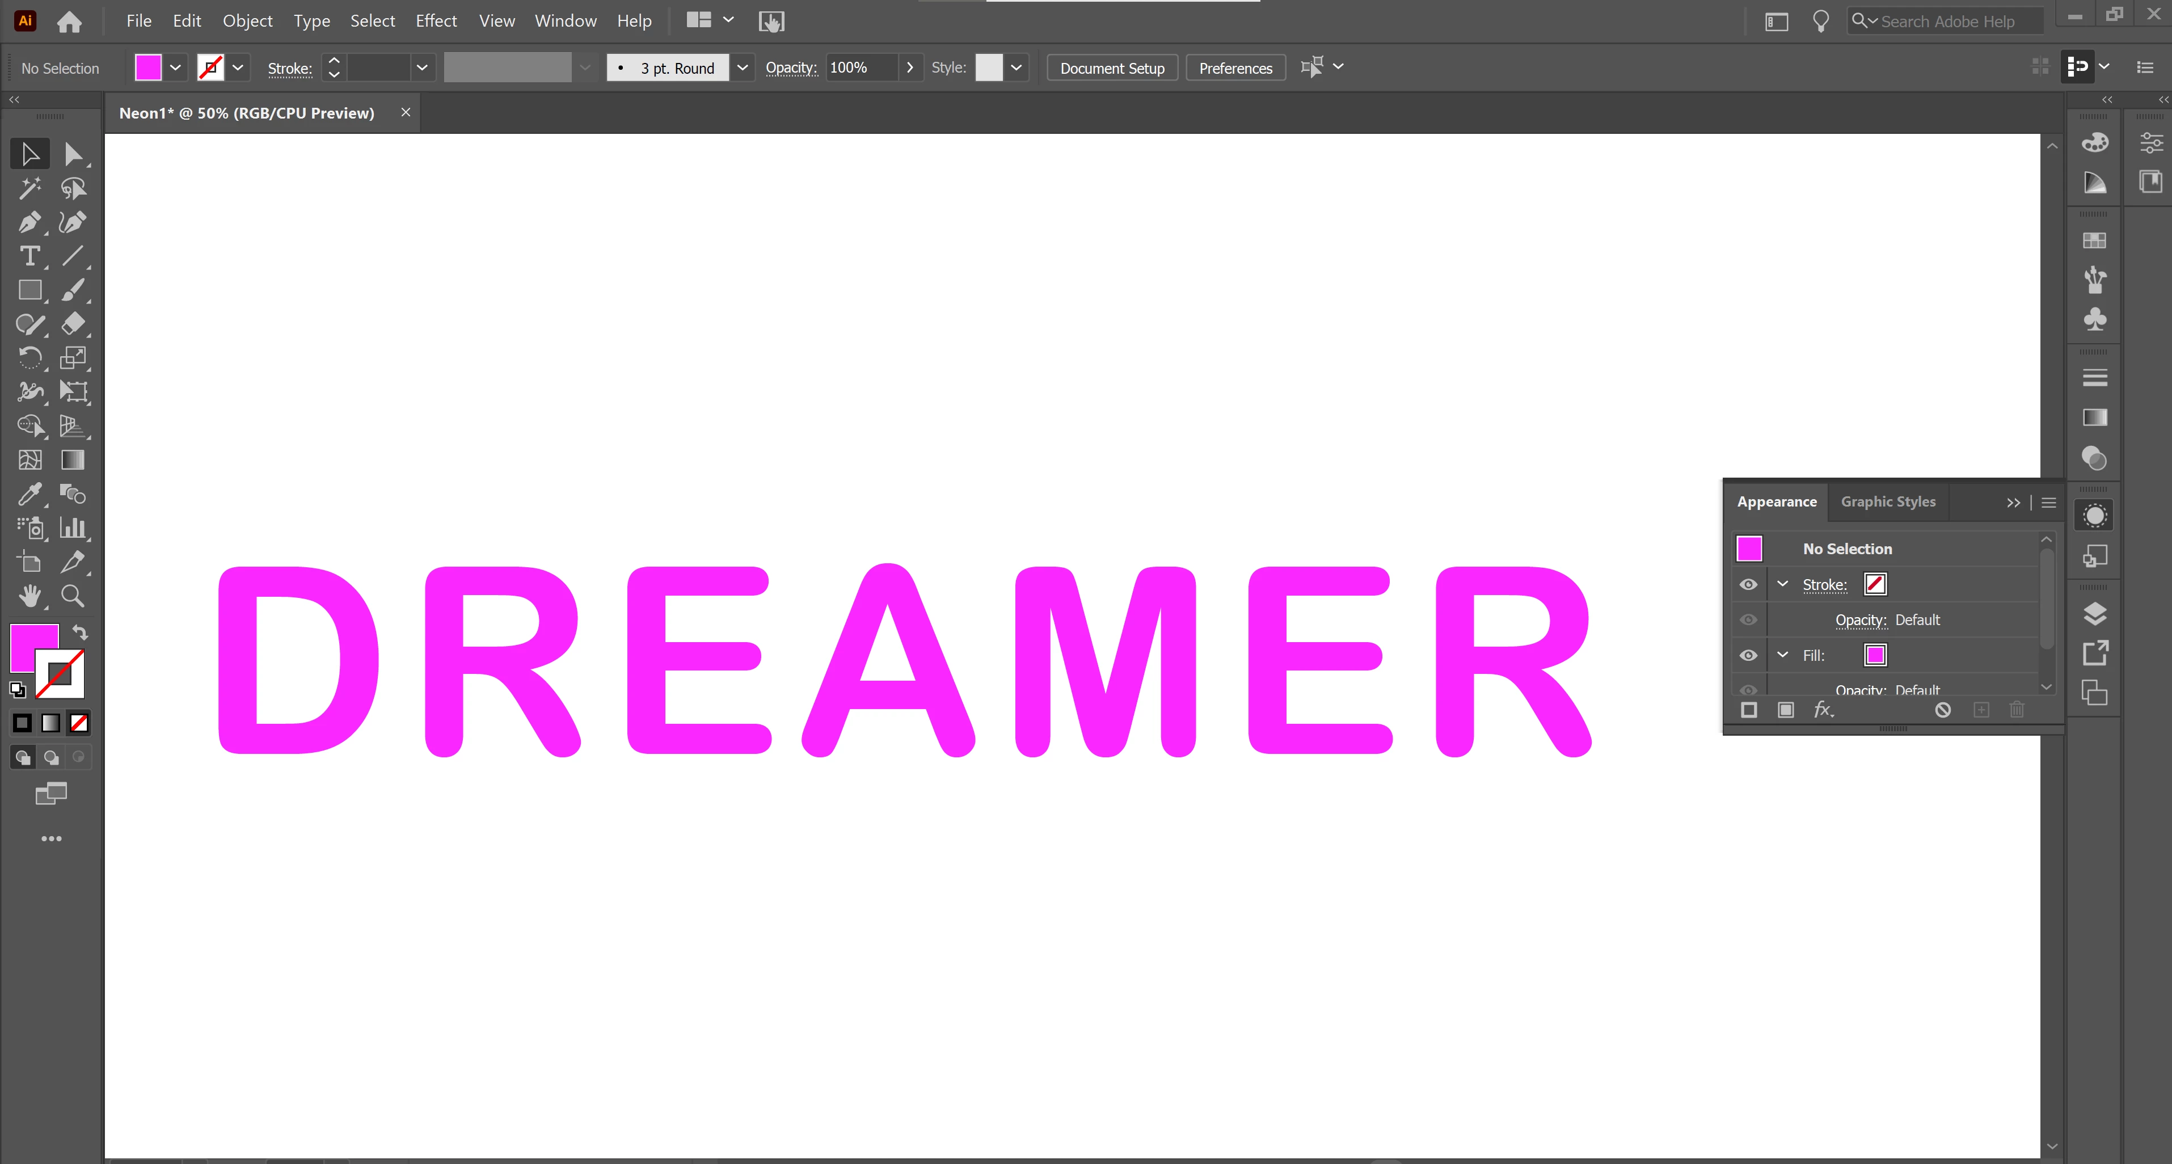The width and height of the screenshot is (2172, 1164).
Task: Open the Layers panel icon
Action: [x=2094, y=614]
